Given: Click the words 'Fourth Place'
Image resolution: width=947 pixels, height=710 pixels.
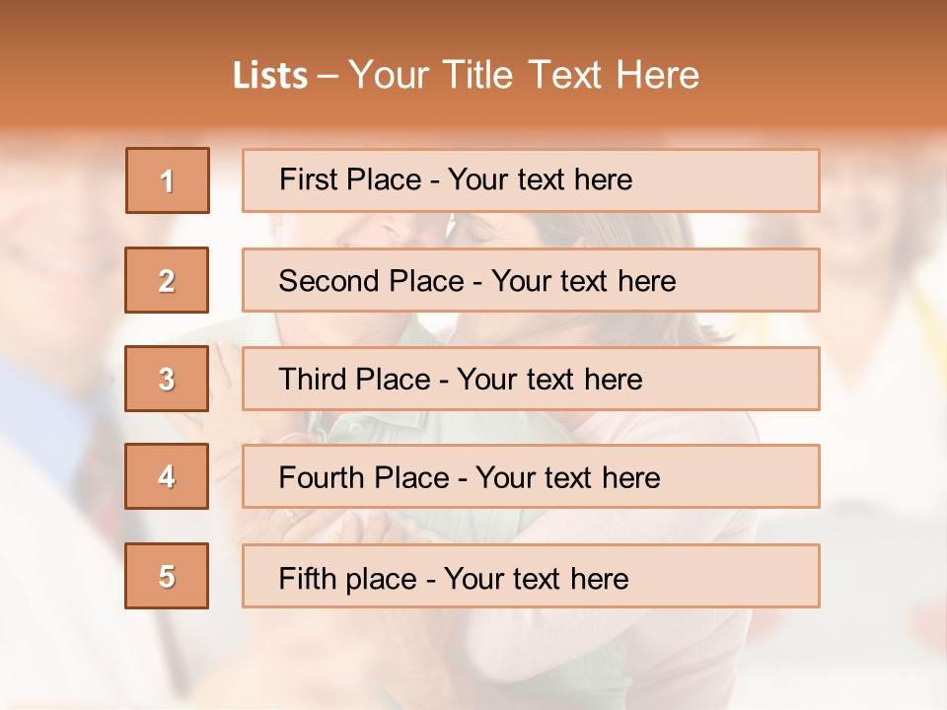Looking at the screenshot, I should [x=363, y=478].
